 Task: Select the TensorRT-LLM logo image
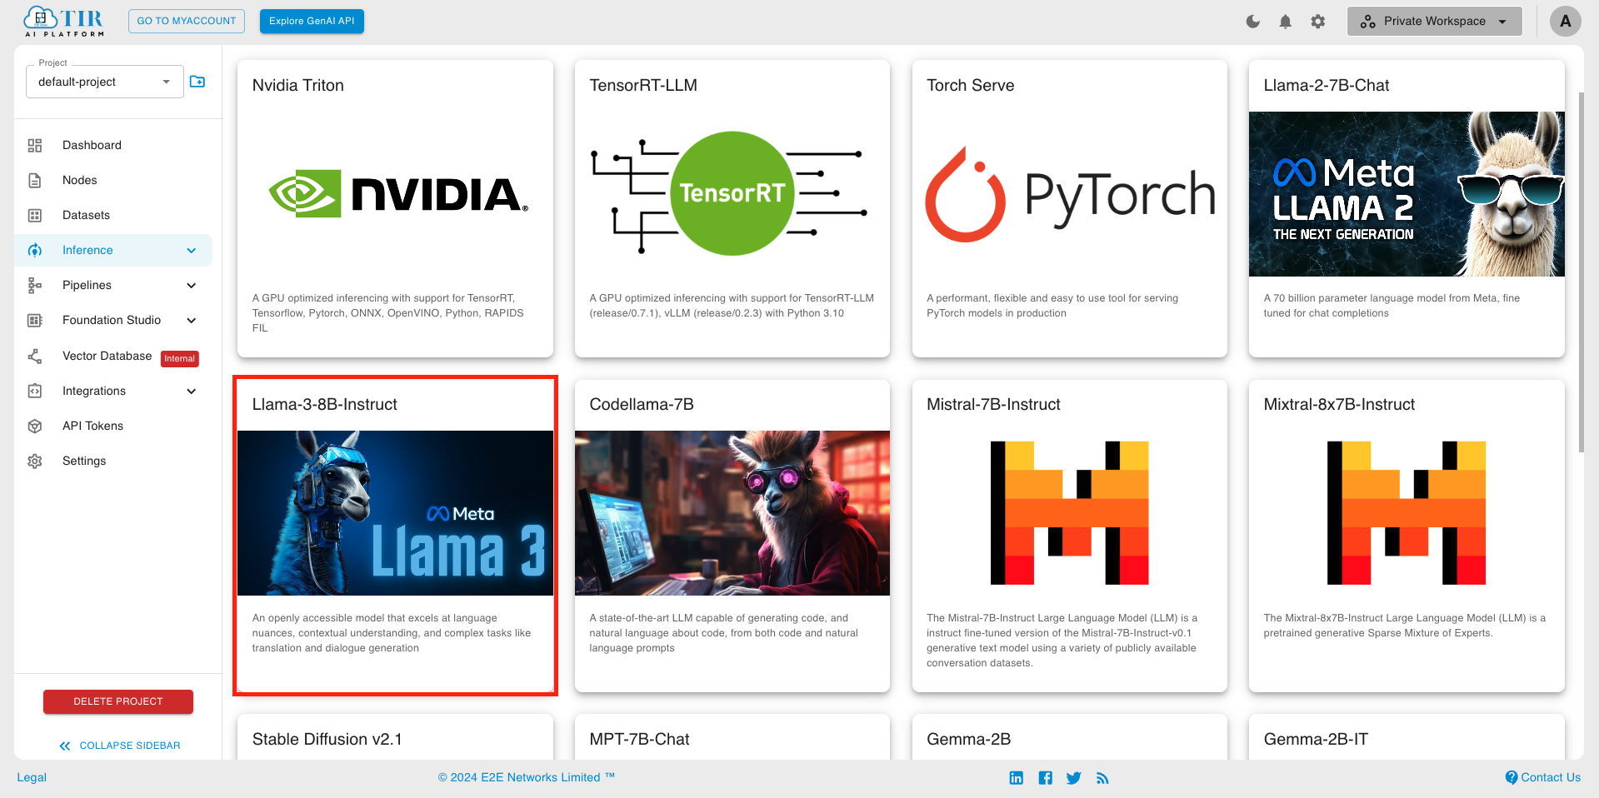click(x=730, y=194)
